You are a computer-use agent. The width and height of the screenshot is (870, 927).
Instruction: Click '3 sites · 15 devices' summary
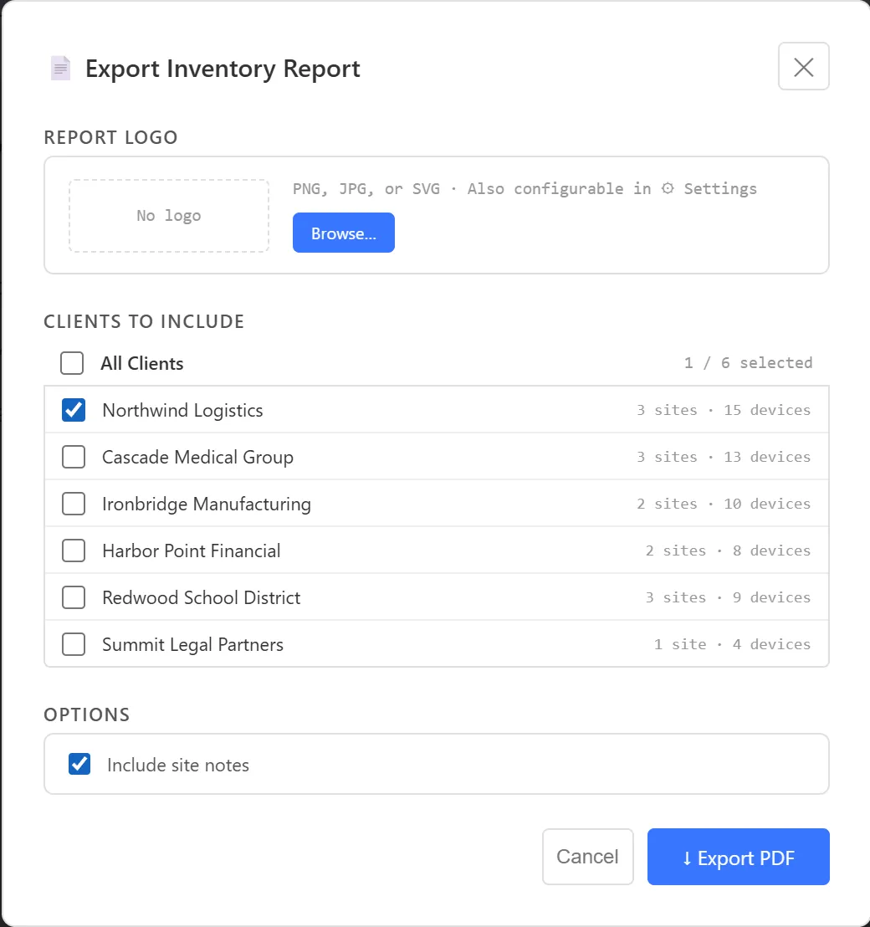724,410
